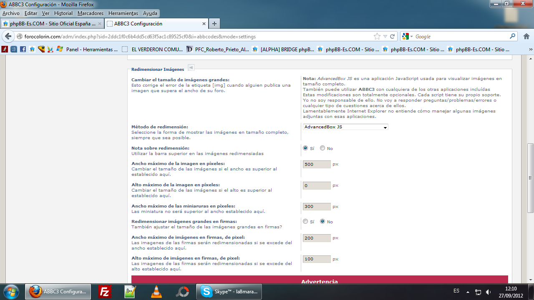Open the Marcadores menu
The width and height of the screenshot is (534, 300).
pyautogui.click(x=90, y=13)
